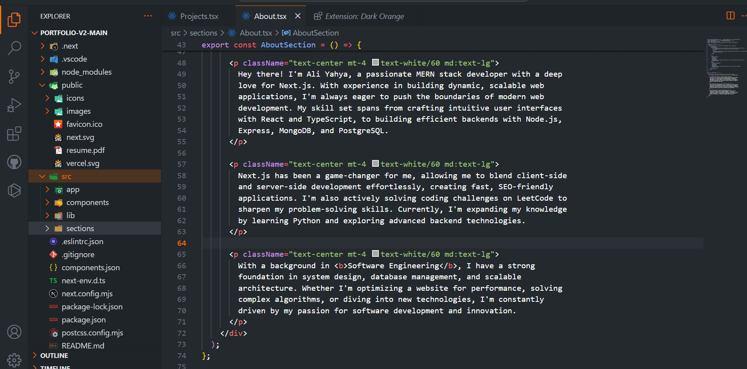Screen dimensions: 747x369
Task: Expand the .vscode folder
Action: [x=42, y=59]
